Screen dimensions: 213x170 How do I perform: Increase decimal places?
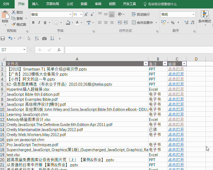[186, 23]
